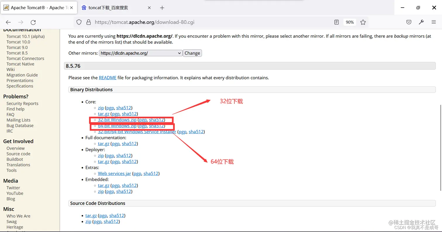Image resolution: width=442 pixels, height=232 pixels.
Task: Open Security Reports link
Action: (22, 104)
